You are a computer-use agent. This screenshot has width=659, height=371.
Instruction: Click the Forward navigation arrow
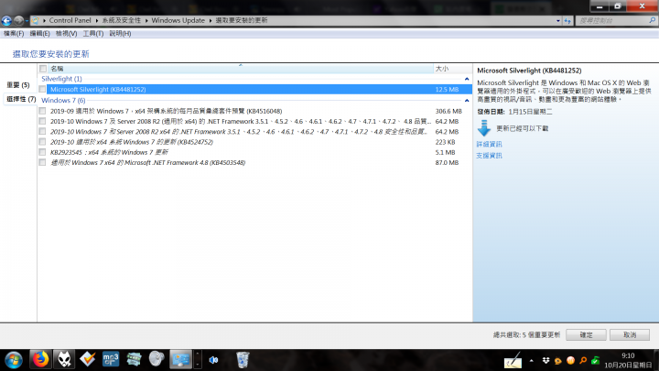pyautogui.click(x=18, y=20)
